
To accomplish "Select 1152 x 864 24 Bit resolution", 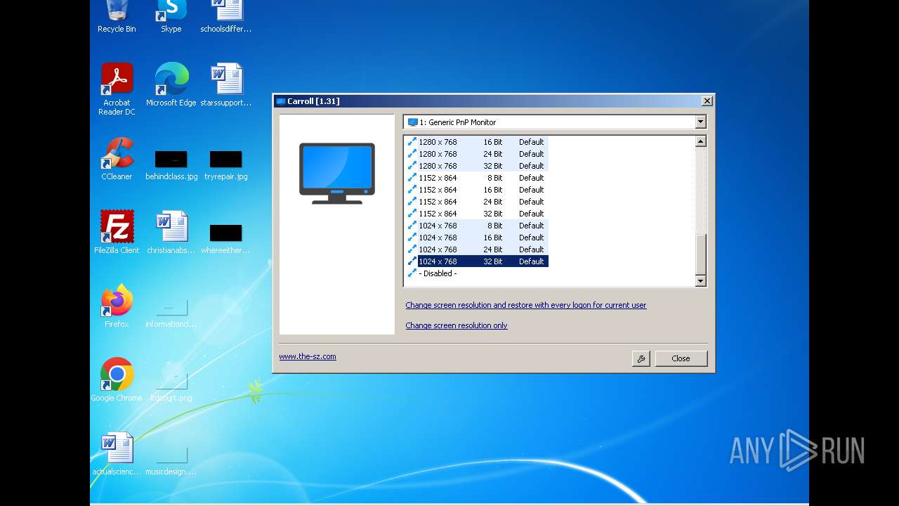I will [x=477, y=202].
